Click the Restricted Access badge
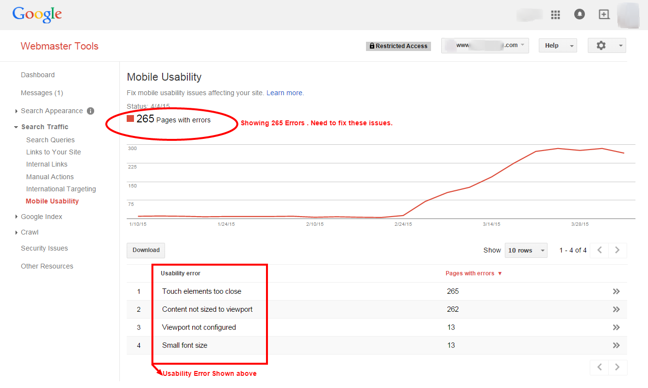Screen dimensions: 648x388 pos(399,46)
